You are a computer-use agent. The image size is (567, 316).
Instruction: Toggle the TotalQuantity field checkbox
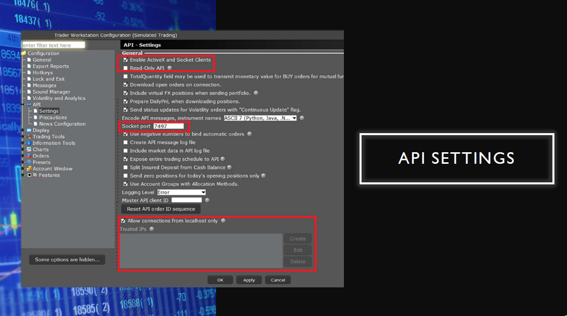125,76
